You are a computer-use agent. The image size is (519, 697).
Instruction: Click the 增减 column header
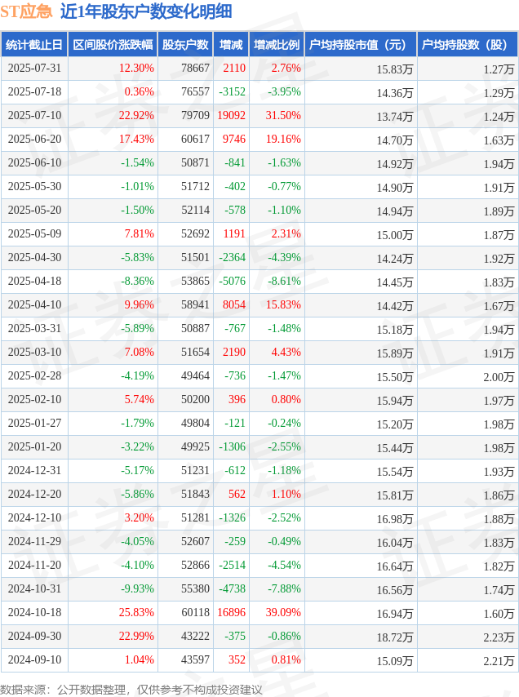[x=231, y=44]
